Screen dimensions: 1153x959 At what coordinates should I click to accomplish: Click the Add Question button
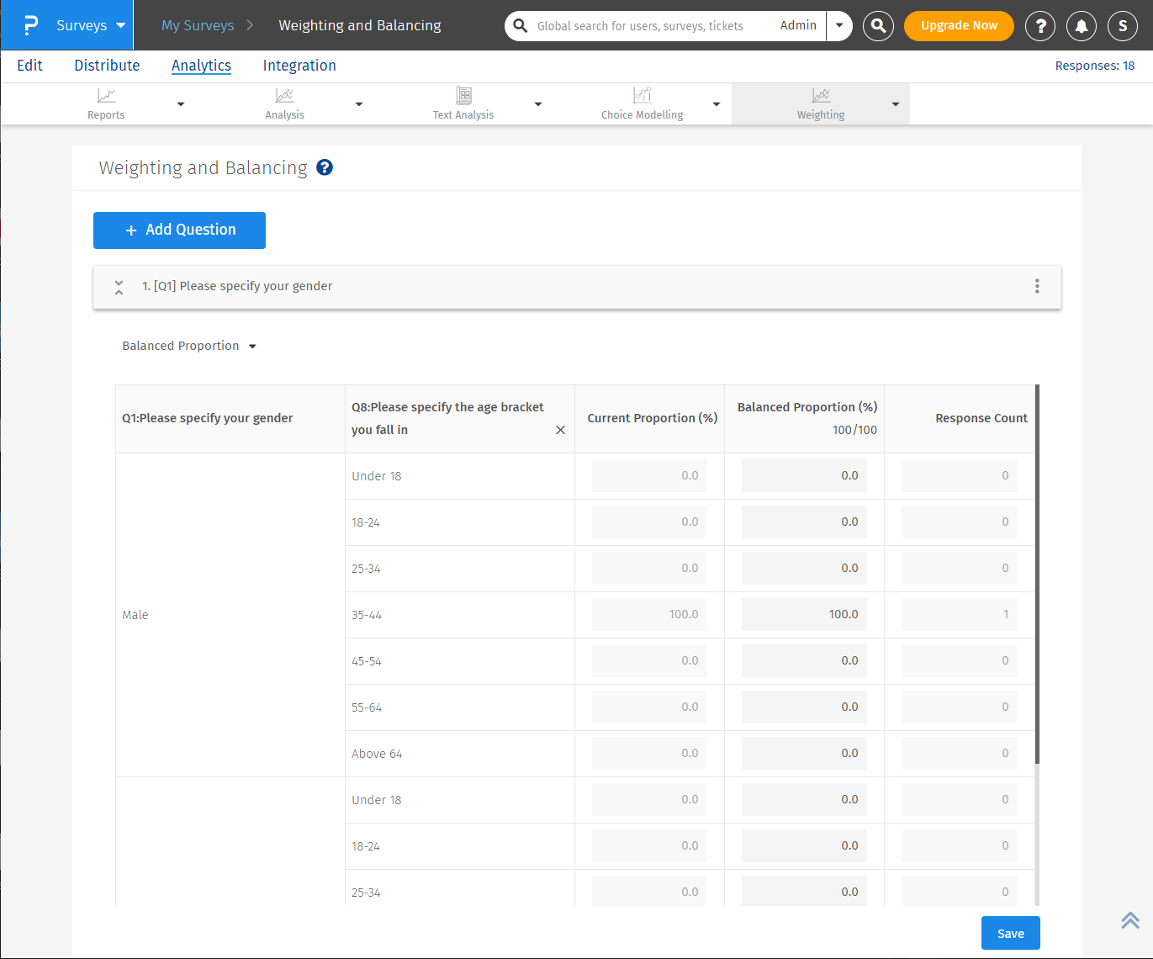coord(179,230)
